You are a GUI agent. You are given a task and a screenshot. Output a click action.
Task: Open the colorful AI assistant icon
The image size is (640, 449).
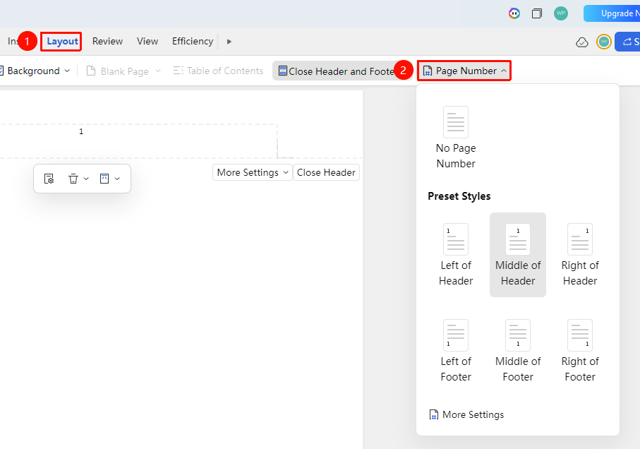click(514, 13)
